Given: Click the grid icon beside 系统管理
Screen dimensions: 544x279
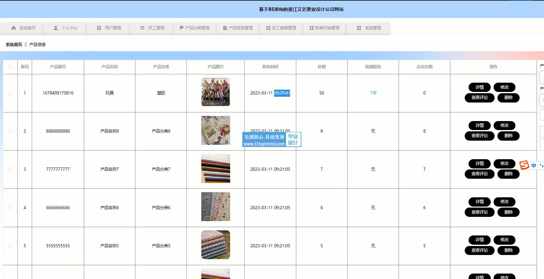Looking at the screenshot, I should point(359,28).
